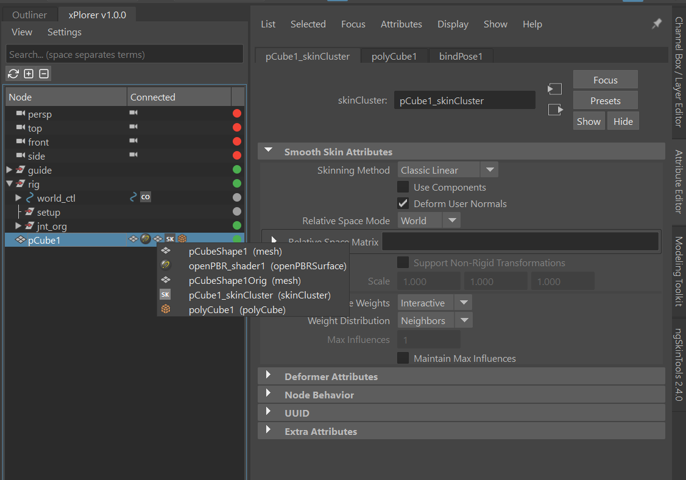Open the Skinning Method dropdown
Viewport: 686px width, 480px height.
coord(448,170)
